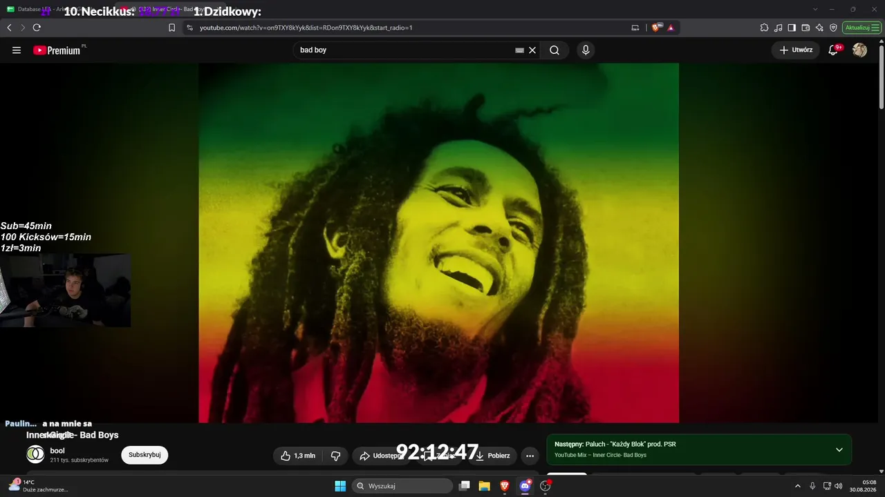This screenshot has width=885, height=497.
Task: Download the video with Pobierz
Action: 493,456
